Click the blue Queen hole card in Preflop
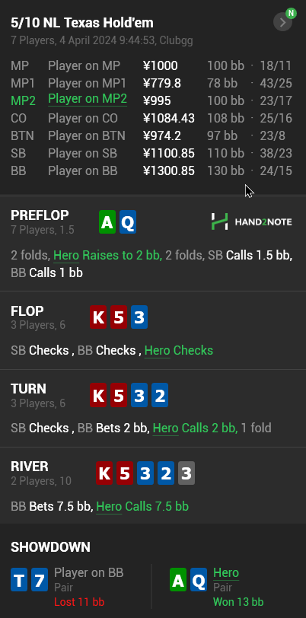Viewport: 306px width, 618px height. coord(128,222)
